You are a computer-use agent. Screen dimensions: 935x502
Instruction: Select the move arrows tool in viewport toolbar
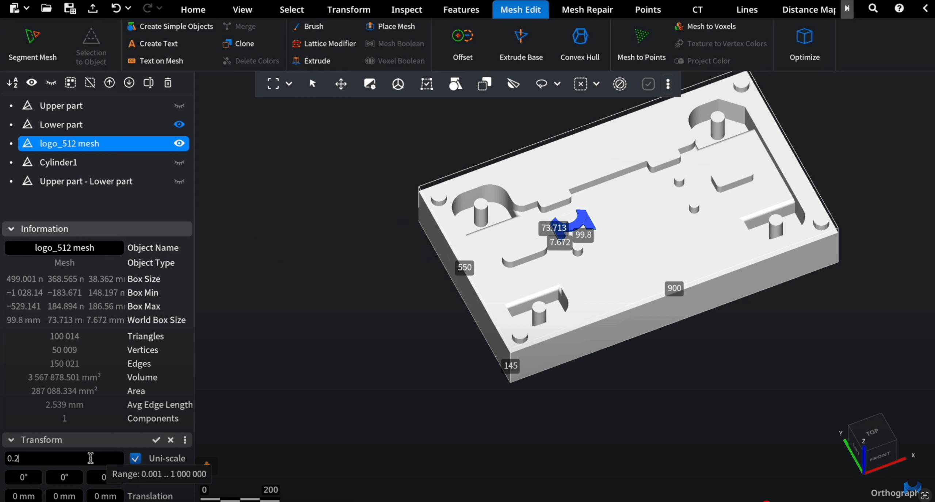(x=341, y=84)
